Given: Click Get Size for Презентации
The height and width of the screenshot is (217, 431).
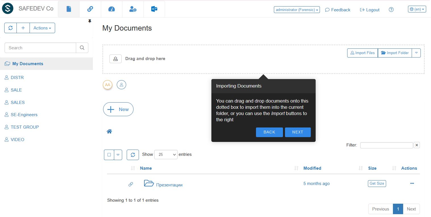Looking at the screenshot, I should point(377,184).
